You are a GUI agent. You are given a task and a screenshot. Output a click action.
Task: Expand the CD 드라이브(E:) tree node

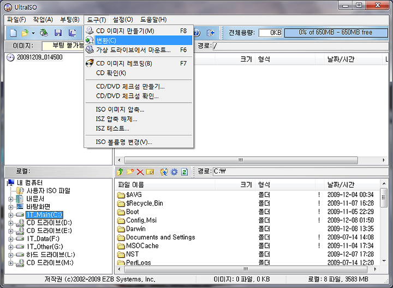click(x=10, y=231)
